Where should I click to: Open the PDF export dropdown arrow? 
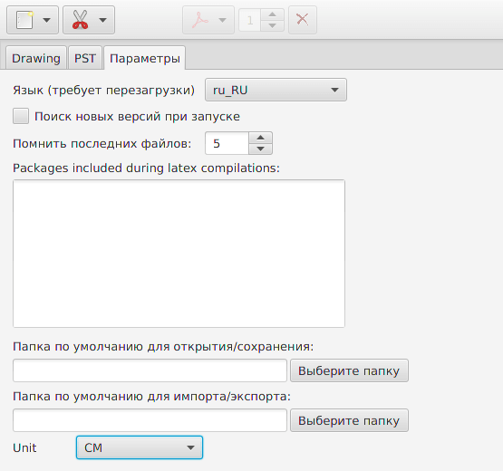pos(222,20)
